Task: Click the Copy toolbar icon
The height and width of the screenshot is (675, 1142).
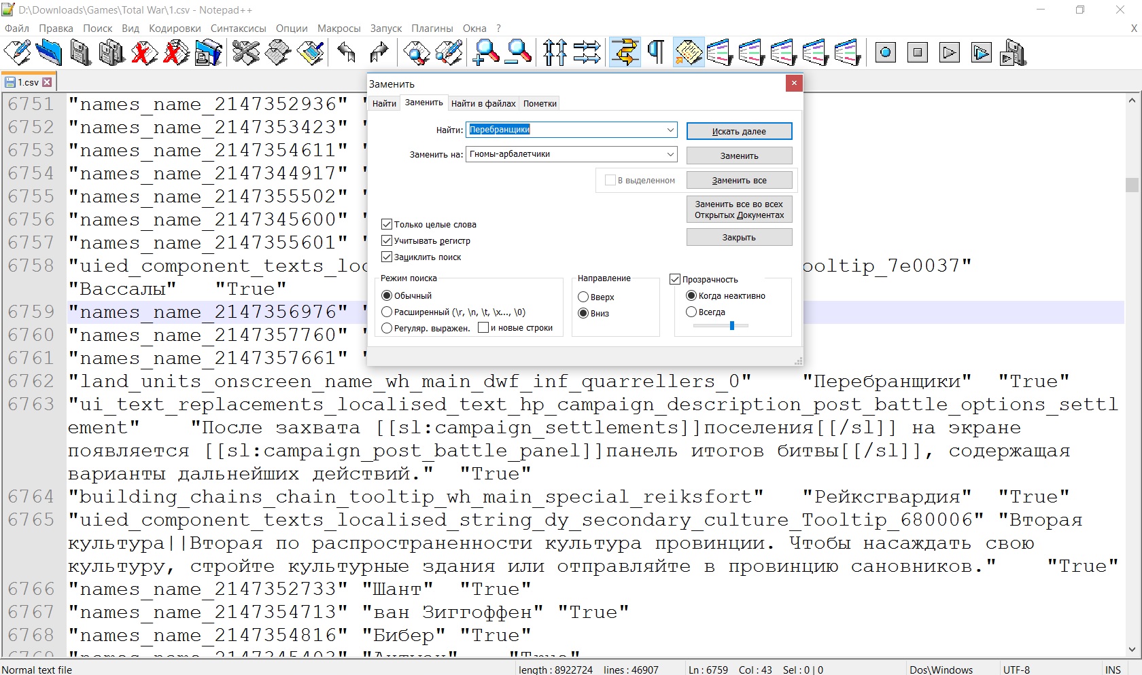Action: click(277, 52)
